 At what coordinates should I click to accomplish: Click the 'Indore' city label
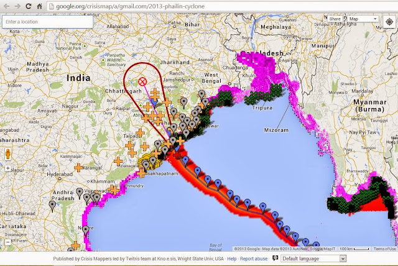click(x=14, y=85)
